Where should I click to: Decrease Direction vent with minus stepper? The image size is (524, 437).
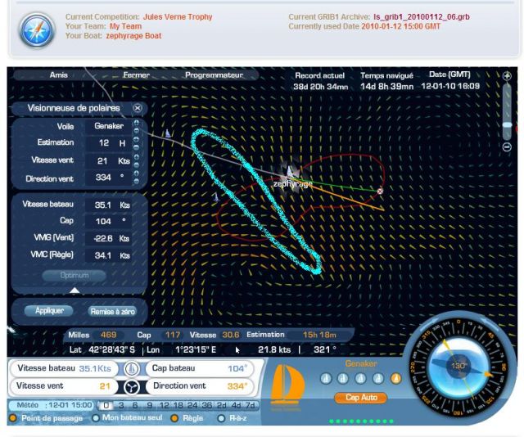(x=137, y=181)
